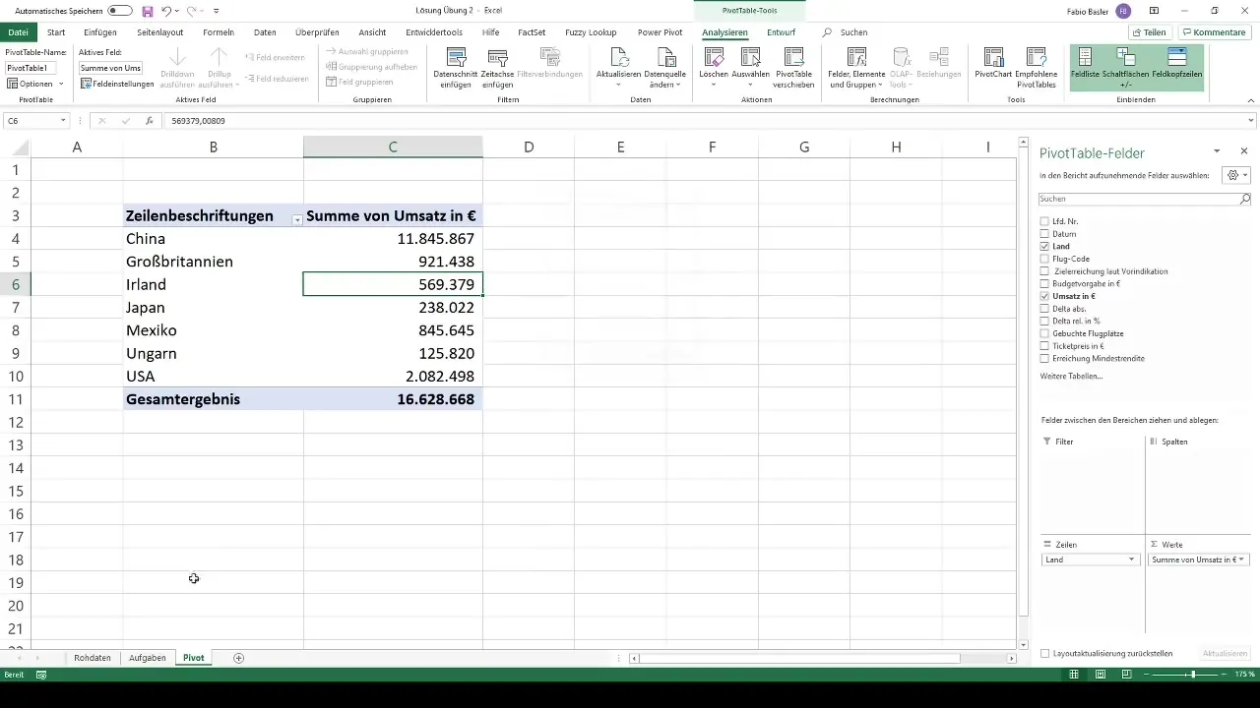The width and height of the screenshot is (1260, 708).
Task: Open the Einfügen ribbon tab
Action: tap(100, 32)
